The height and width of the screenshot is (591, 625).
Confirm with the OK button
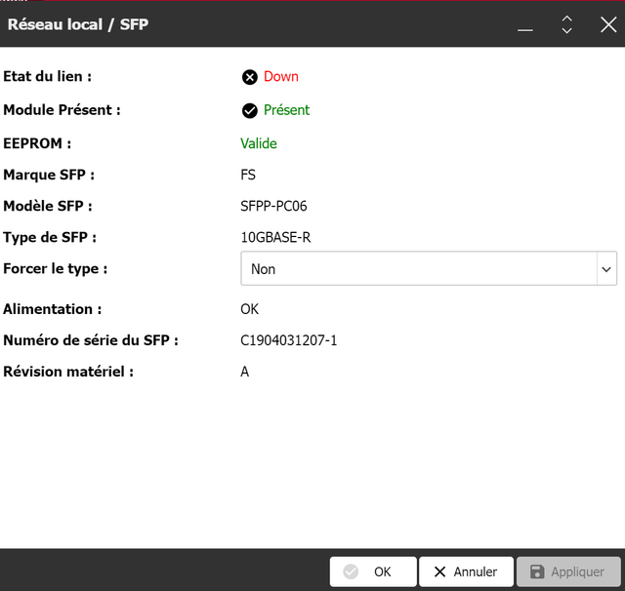coord(373,571)
